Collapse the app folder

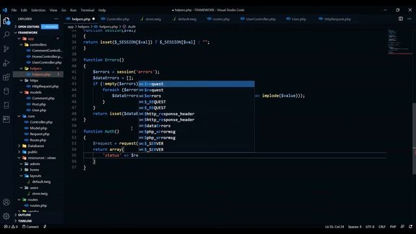coord(31,39)
